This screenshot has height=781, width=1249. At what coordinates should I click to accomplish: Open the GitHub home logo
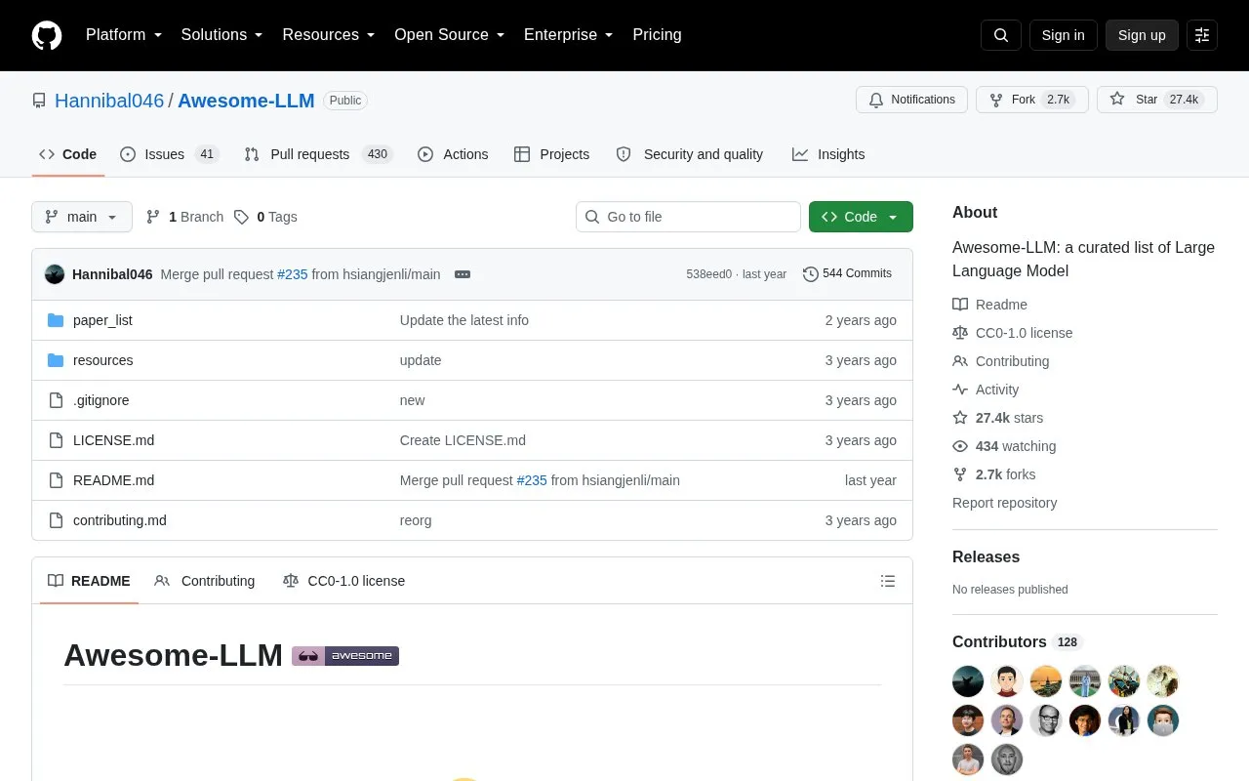coord(47,35)
